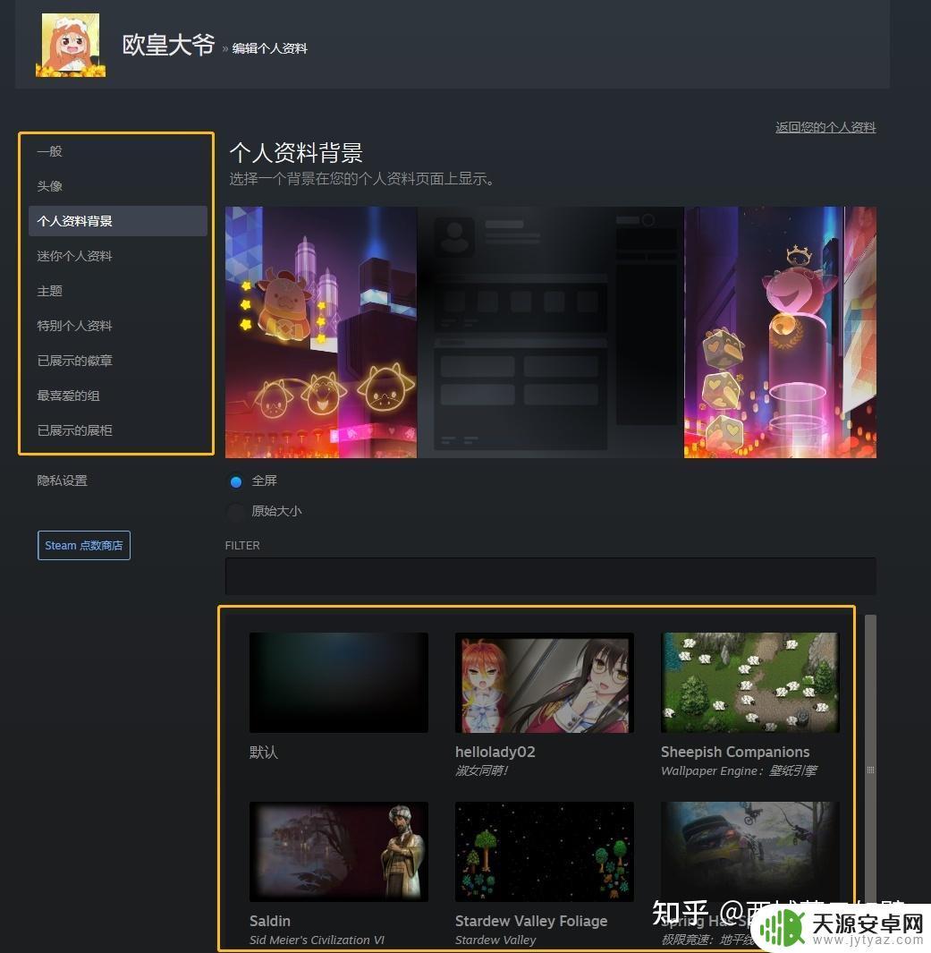
Task: Choose the Stardew Valley Foliage thumbnail
Action: [544, 851]
